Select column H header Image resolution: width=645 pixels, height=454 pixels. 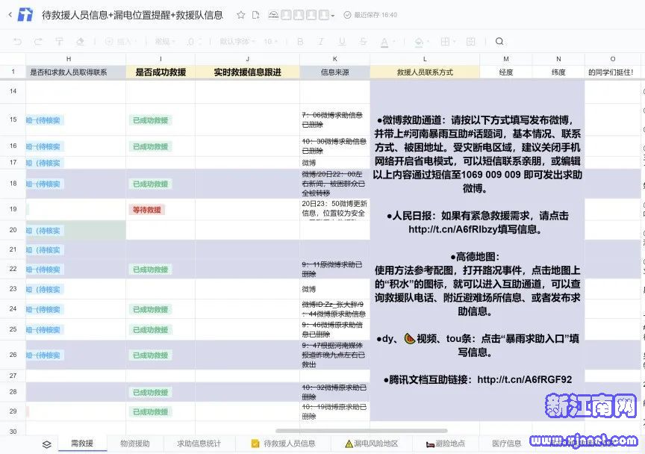pyautogui.click(x=69, y=59)
